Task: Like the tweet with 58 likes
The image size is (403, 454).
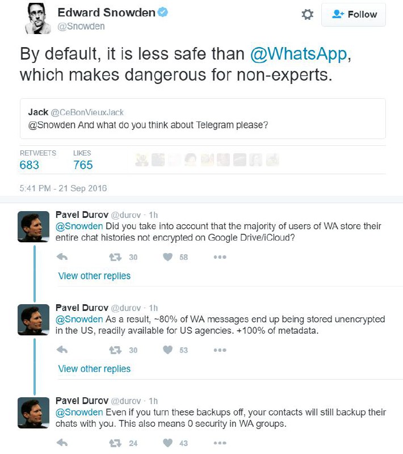Action: [167, 257]
